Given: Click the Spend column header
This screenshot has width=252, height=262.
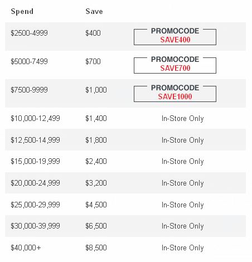Looking at the screenshot, I should [22, 12].
